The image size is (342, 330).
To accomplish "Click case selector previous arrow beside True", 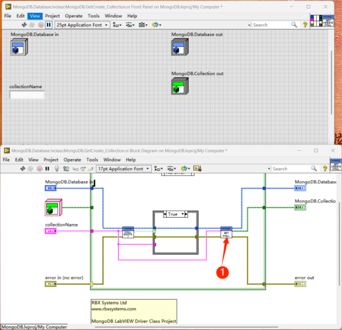I will [165, 214].
